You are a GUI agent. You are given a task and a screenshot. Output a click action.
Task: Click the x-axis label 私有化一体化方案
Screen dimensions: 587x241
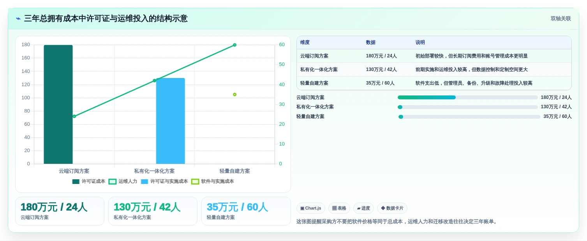pos(154,171)
